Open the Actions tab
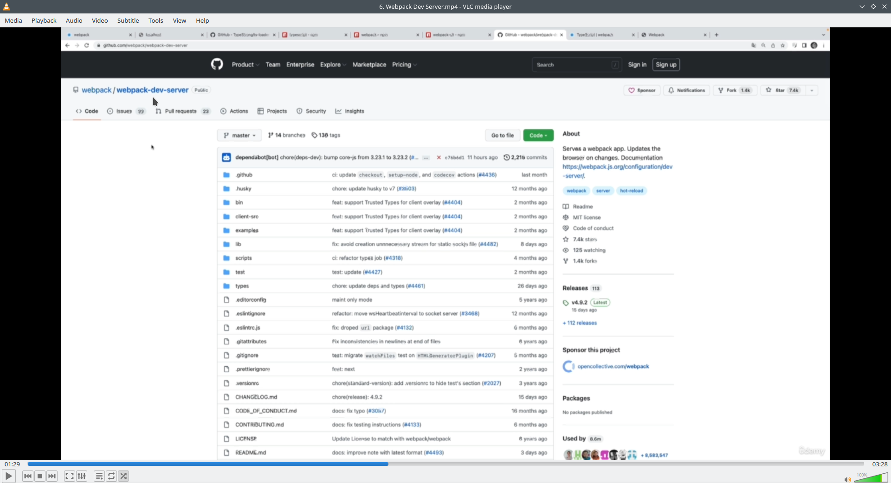The width and height of the screenshot is (891, 483). click(x=234, y=111)
